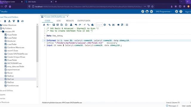
Task: Click the Properties icon in Server Files toolbar
Action: coord(18,21)
